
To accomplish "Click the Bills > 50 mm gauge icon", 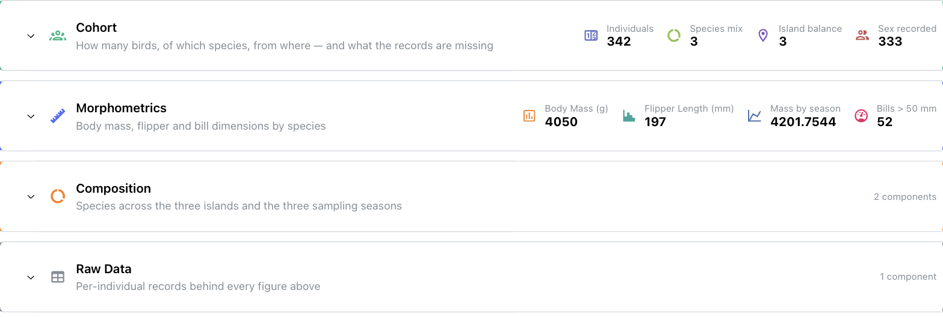I will 861,116.
